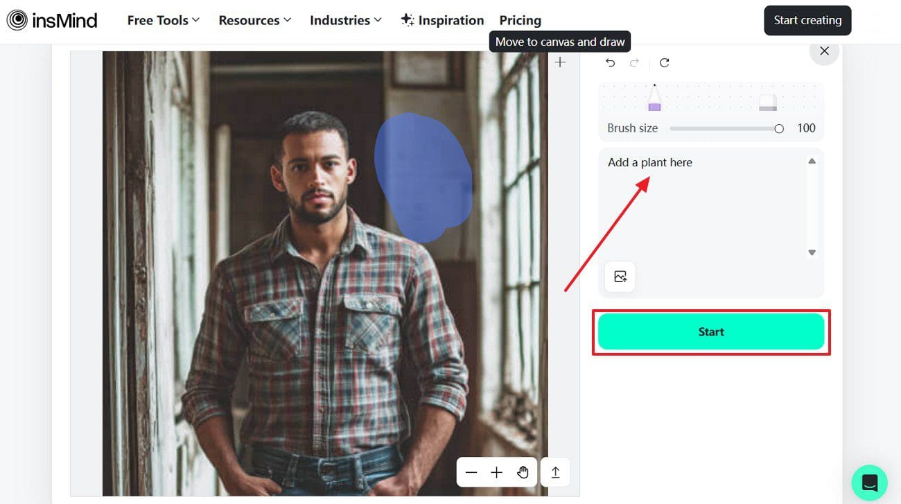Adjust the Brush size slider handle
The height and width of the screenshot is (504, 901).
click(x=779, y=128)
